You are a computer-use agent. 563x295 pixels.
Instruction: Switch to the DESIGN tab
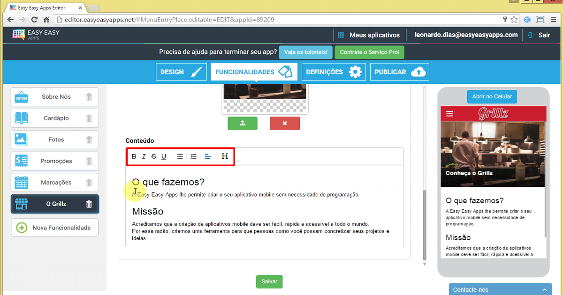pos(181,72)
